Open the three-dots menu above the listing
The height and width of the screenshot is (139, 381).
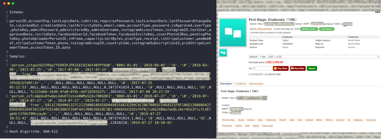pyautogui.click(x=377, y=12)
